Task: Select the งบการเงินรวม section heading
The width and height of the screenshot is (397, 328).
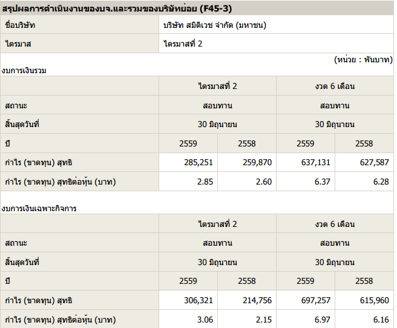Action: pyautogui.click(x=24, y=70)
